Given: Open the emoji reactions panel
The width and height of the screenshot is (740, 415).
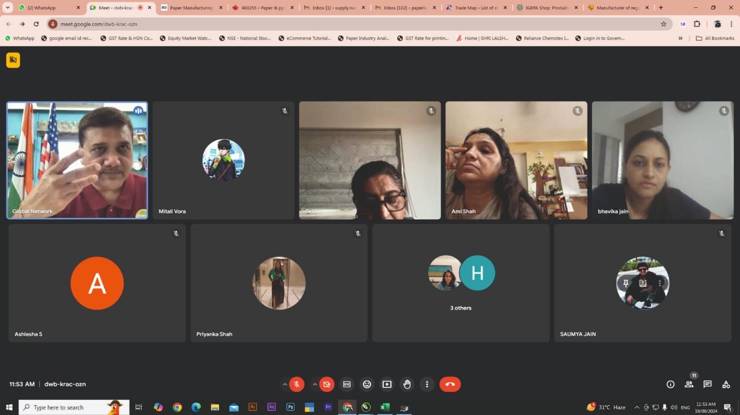Looking at the screenshot, I should click(367, 384).
